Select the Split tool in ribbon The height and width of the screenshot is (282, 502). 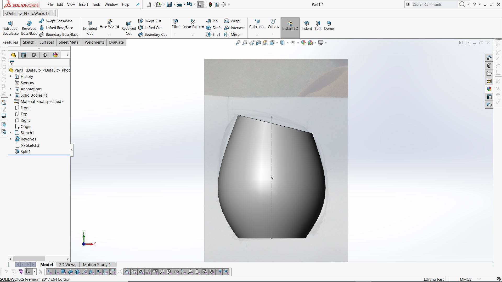tap(318, 26)
